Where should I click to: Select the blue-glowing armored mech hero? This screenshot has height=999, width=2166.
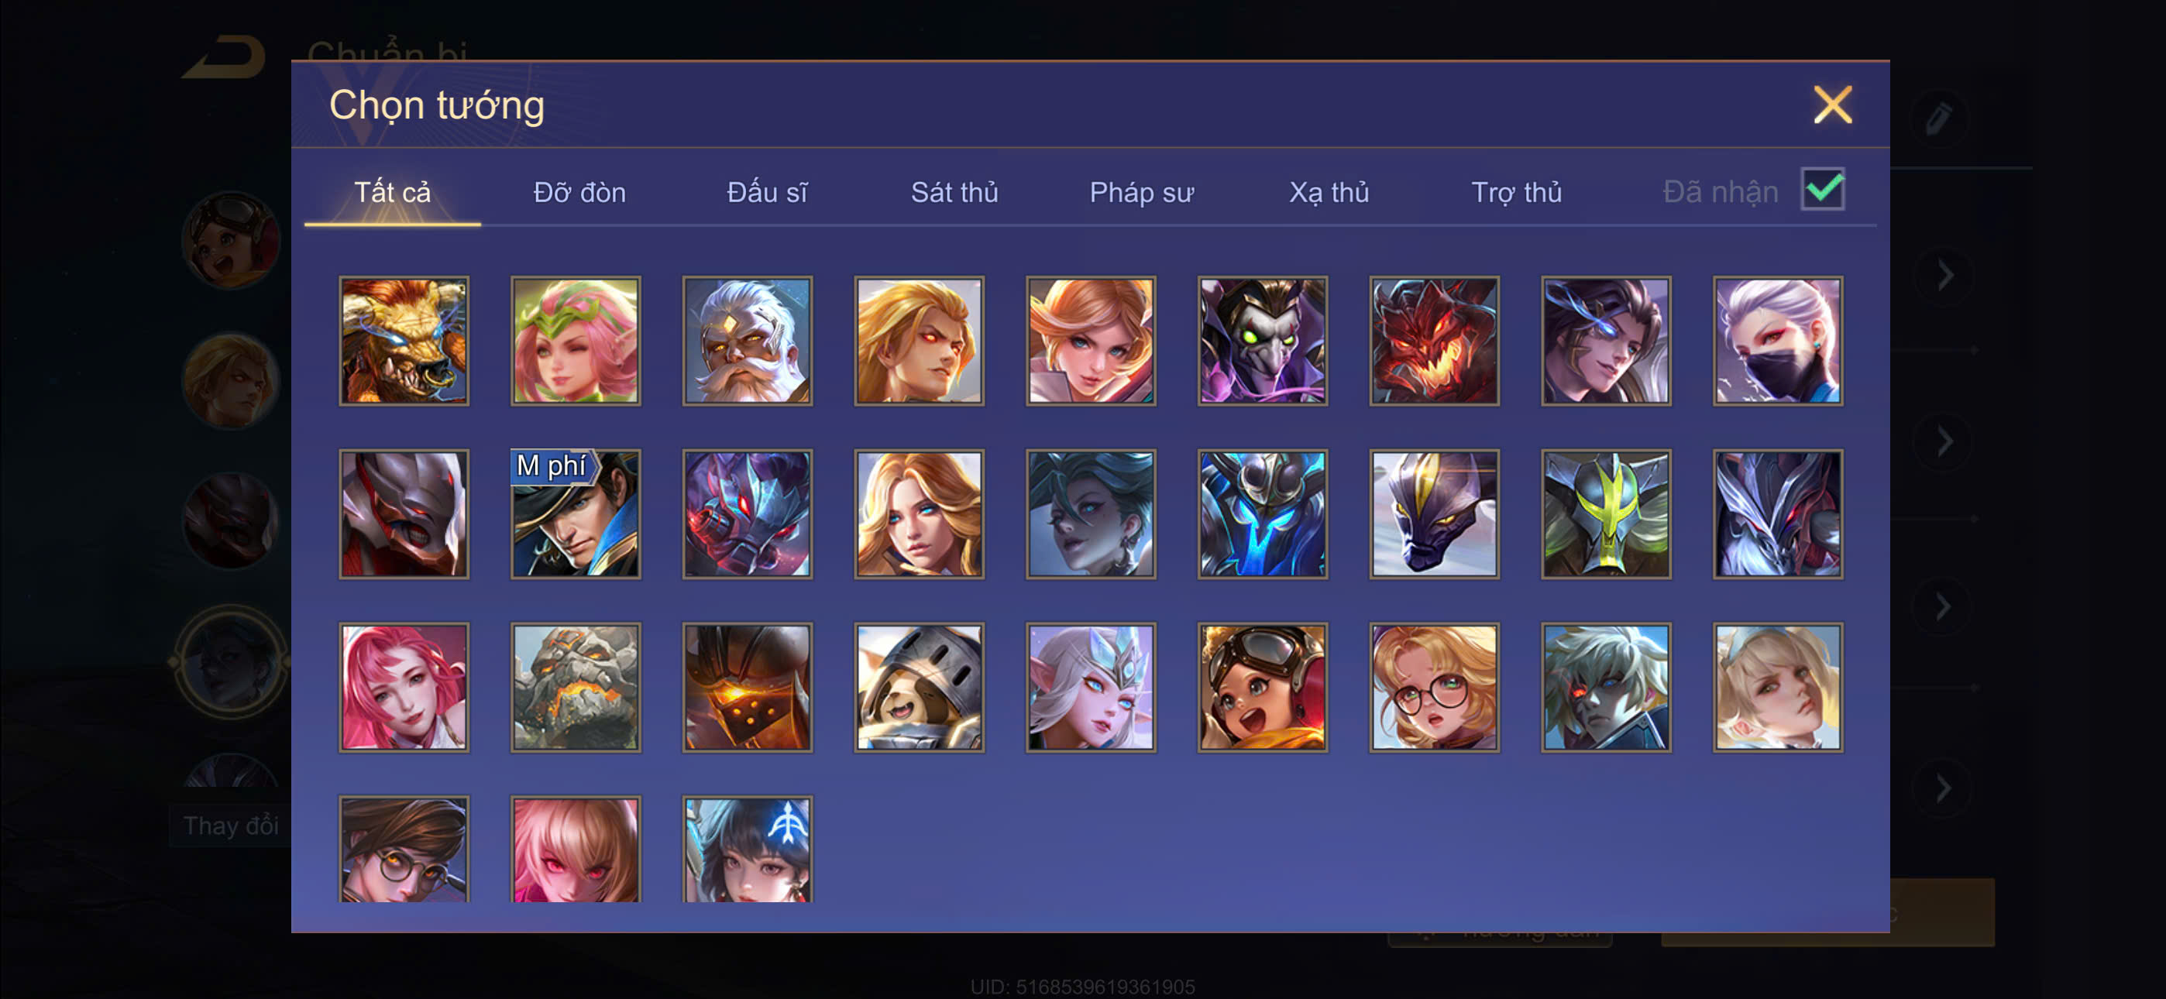coord(1262,513)
